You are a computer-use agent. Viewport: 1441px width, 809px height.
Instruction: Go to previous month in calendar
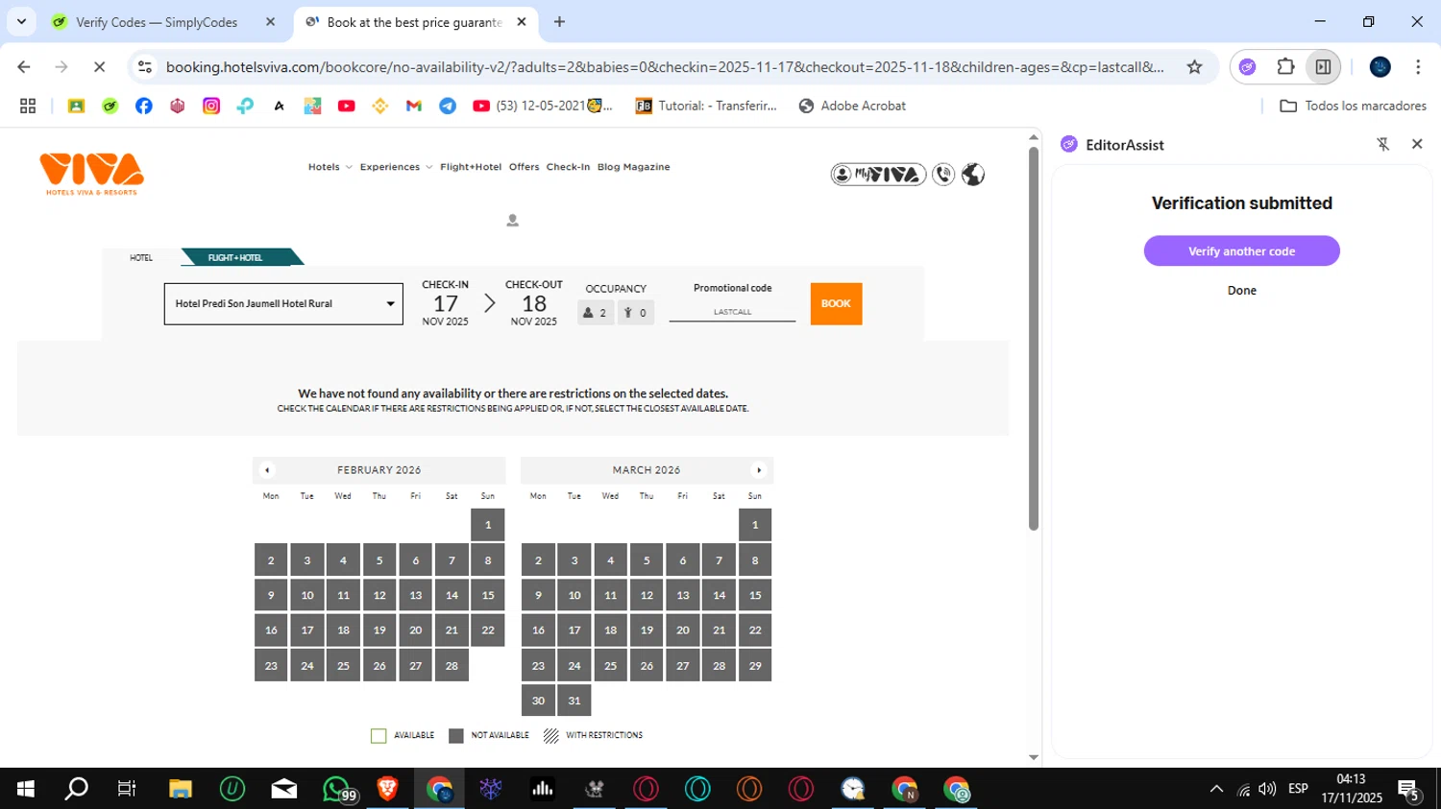pos(267,470)
